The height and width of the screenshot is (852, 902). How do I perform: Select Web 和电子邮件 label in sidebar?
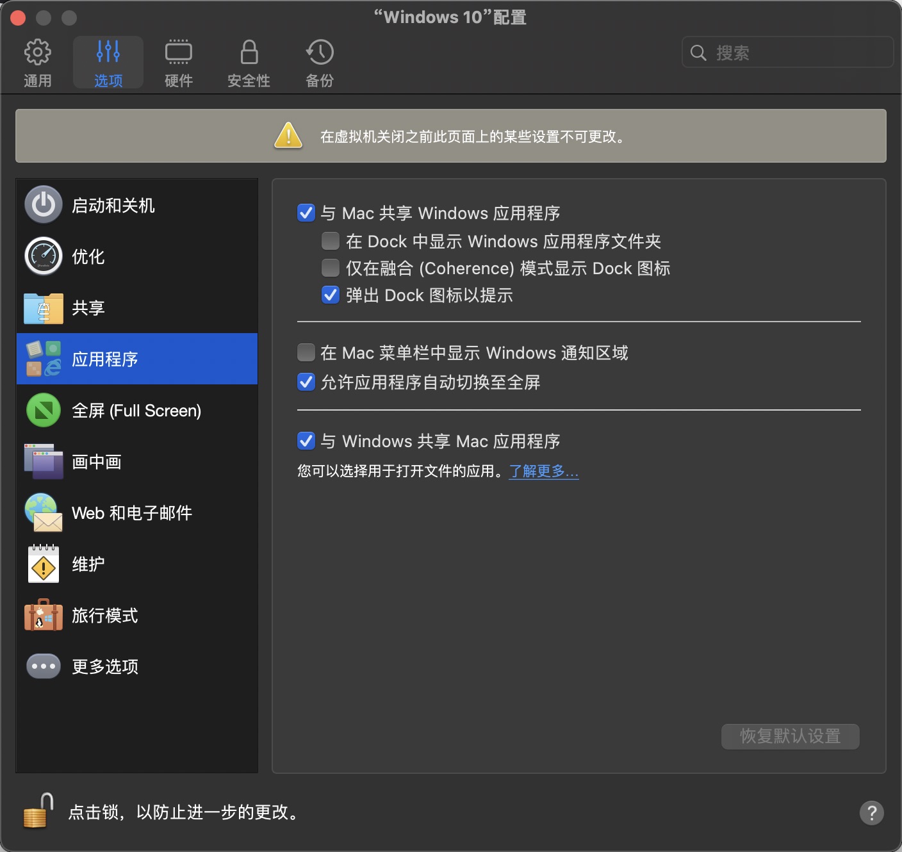pos(132,513)
